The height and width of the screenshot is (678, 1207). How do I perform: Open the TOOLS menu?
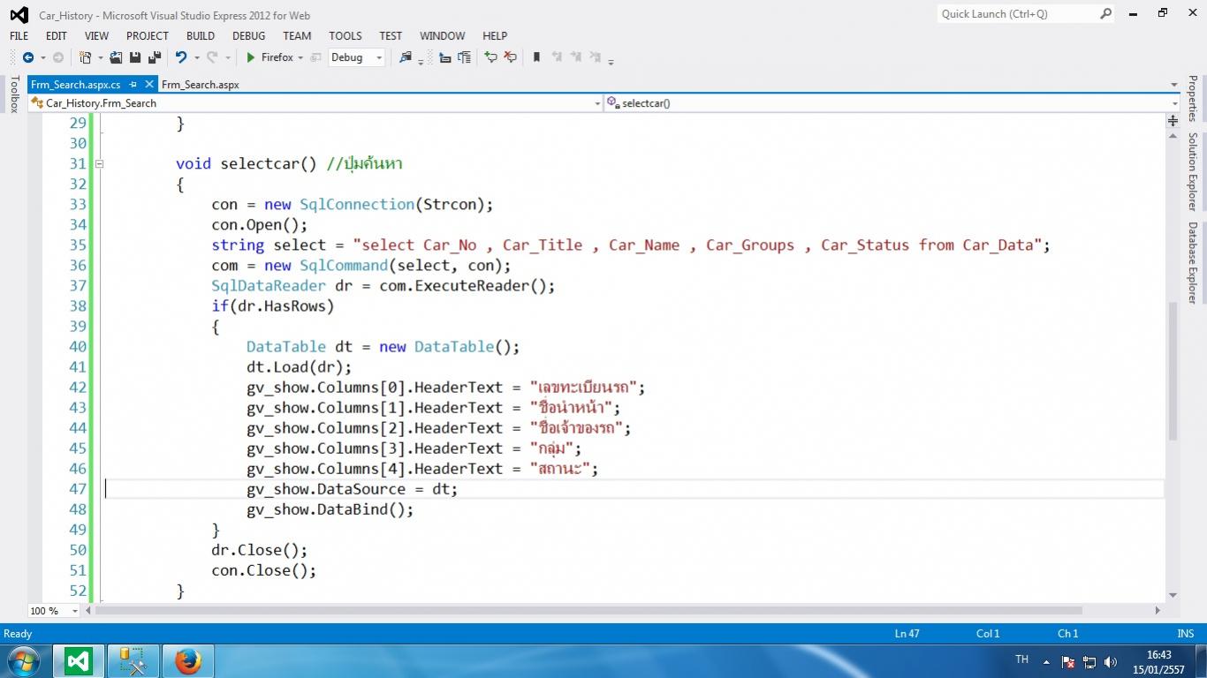[x=345, y=36]
